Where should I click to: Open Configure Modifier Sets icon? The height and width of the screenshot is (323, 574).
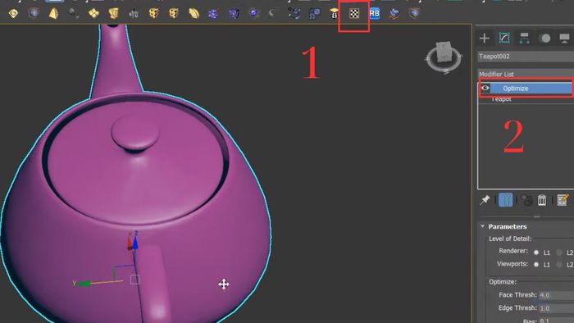click(x=563, y=200)
